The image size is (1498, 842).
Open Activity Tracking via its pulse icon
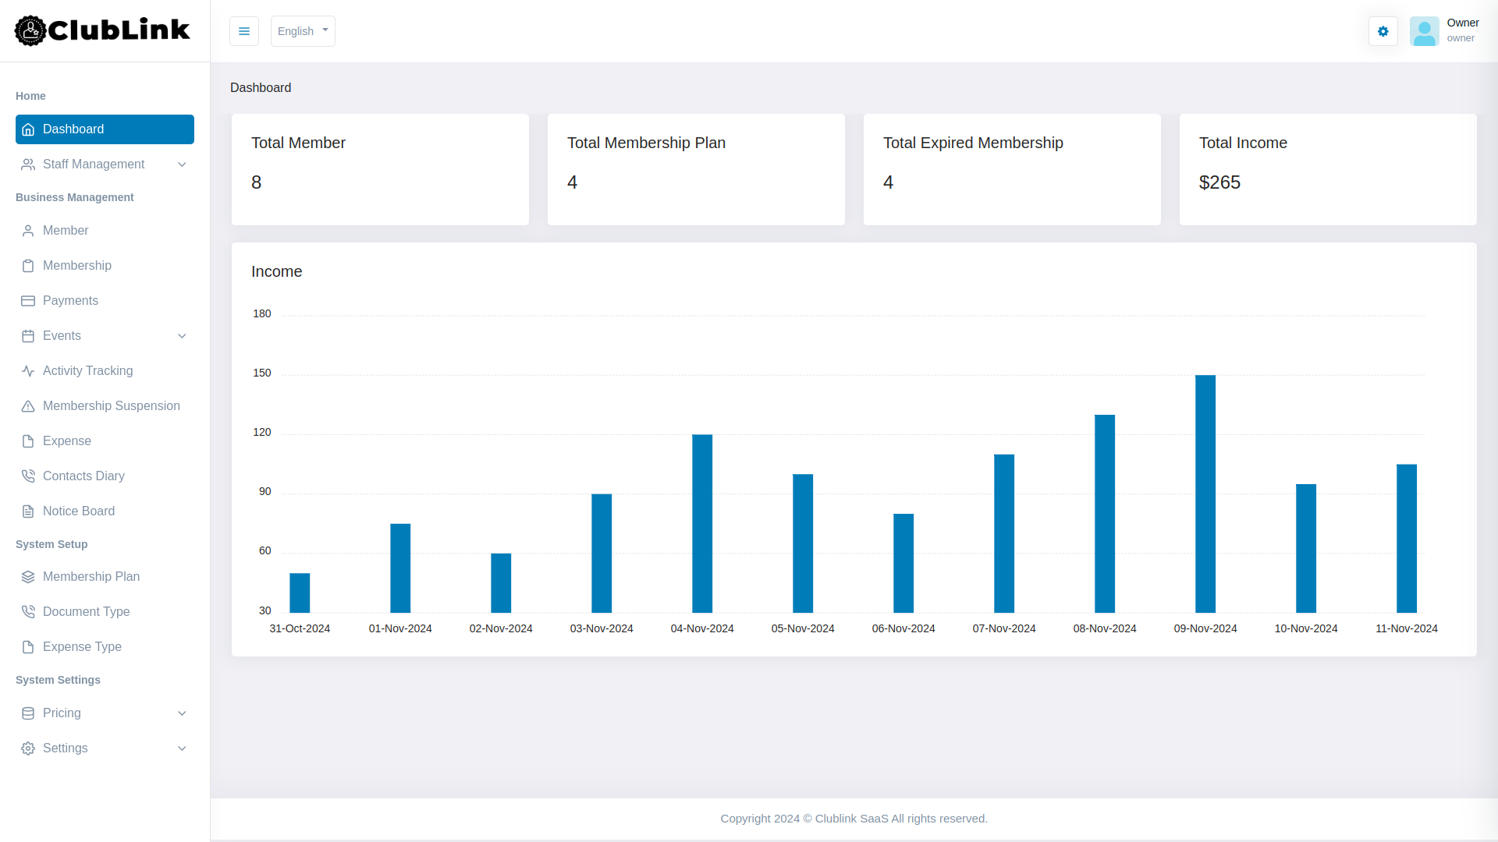[28, 370]
